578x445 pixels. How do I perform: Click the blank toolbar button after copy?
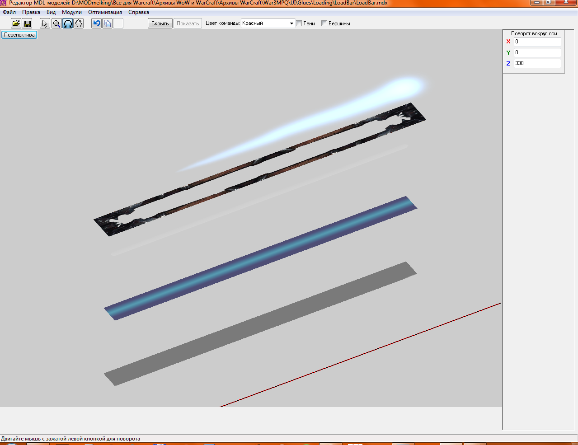point(118,23)
